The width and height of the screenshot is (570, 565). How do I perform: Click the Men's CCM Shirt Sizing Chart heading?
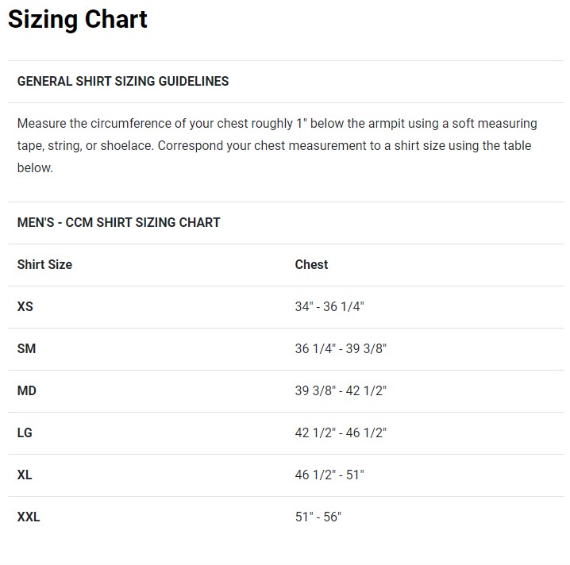(118, 222)
